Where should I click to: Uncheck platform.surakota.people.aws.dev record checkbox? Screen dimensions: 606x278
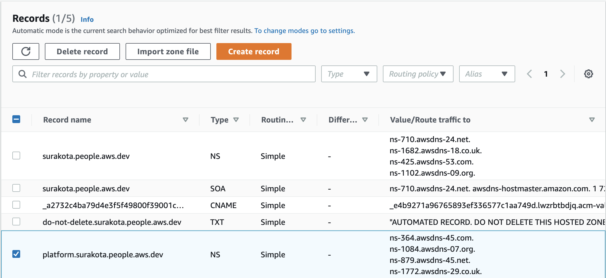pyautogui.click(x=16, y=254)
